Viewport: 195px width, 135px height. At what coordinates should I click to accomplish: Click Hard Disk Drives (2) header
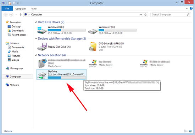click(51, 22)
